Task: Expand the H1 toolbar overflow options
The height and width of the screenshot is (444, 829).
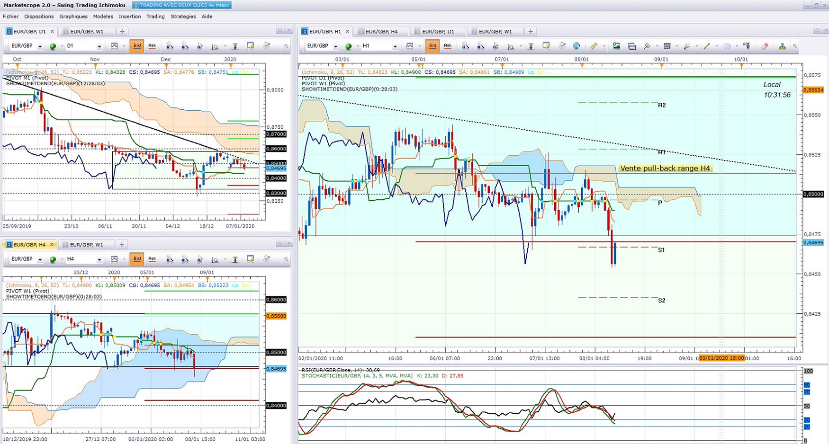Action: (x=795, y=46)
